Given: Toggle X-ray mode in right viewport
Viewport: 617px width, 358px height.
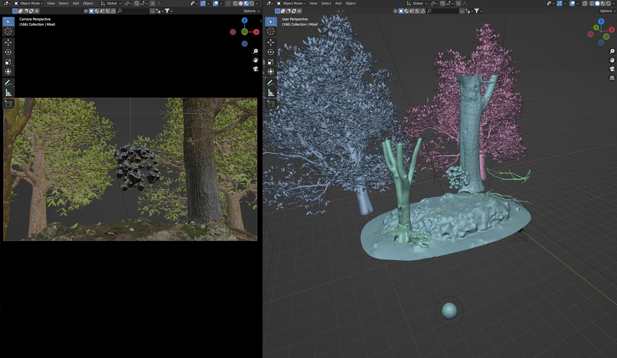Looking at the screenshot, I should pyautogui.click(x=585, y=4).
